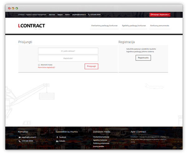The image size is (187, 156).
Task: Click the Facebook icon in footer
Action: point(57,137)
